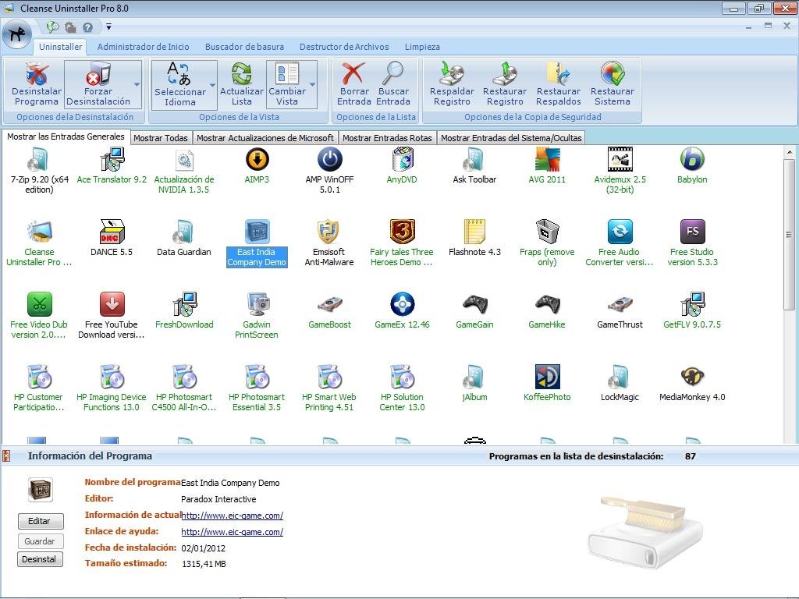Click Borrar Entrada red X icon
This screenshot has width=799, height=599.
click(353, 74)
